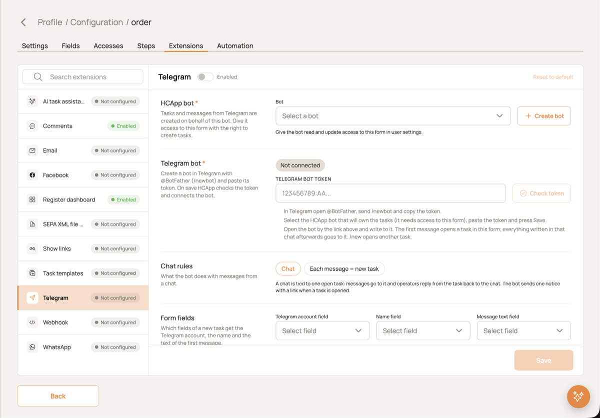Image resolution: width=600 pixels, height=418 pixels.
Task: Click the Telegram bot token input field
Action: (x=390, y=193)
